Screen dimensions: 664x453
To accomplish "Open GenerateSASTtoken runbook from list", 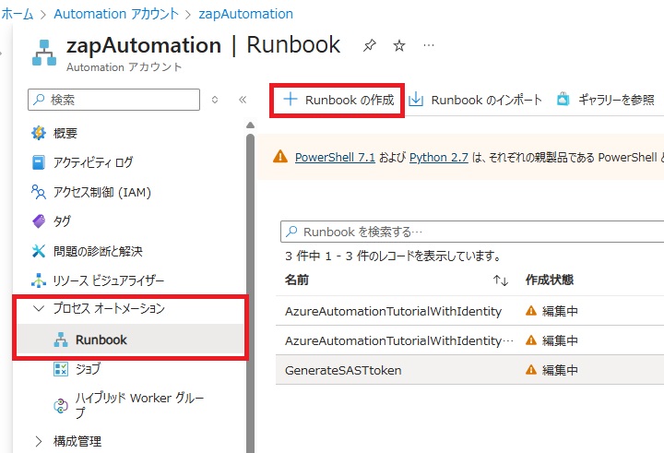I will (x=343, y=370).
